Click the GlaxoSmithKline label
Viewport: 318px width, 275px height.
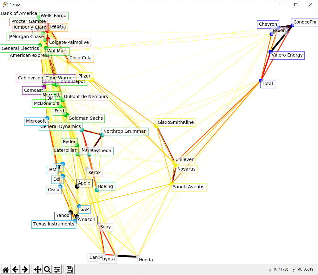(176, 123)
